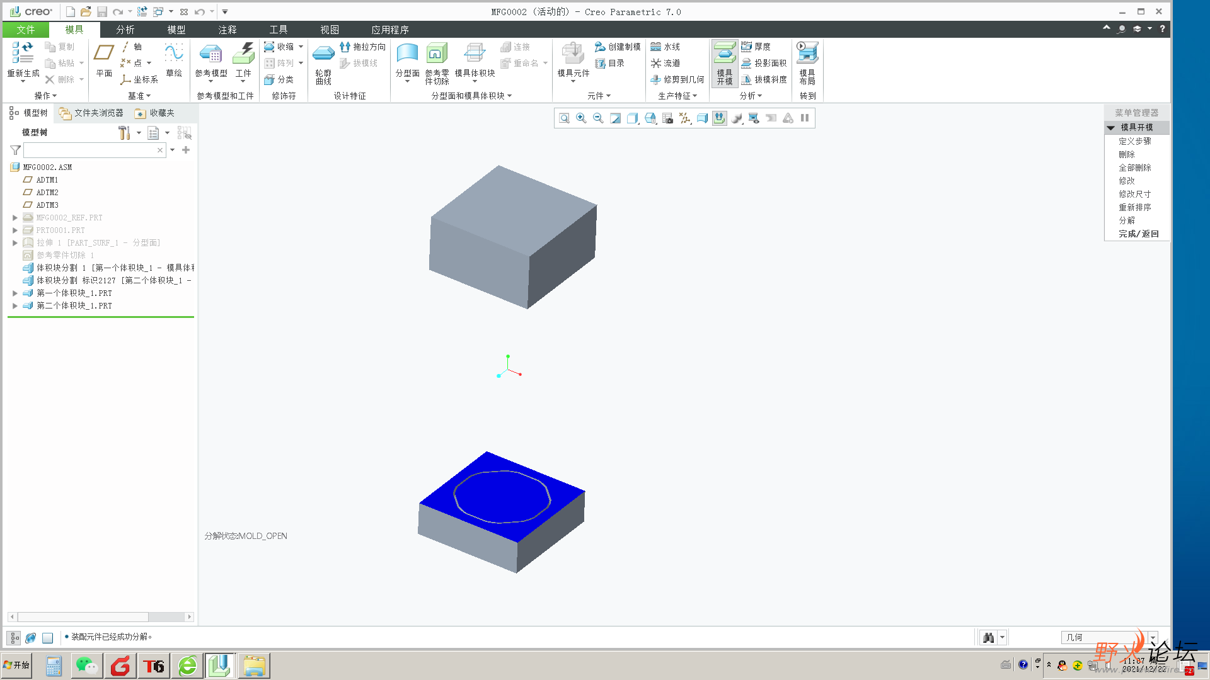Screen dimensions: 1210x680
Task: Click the View Manager icon
Action: 668,118
